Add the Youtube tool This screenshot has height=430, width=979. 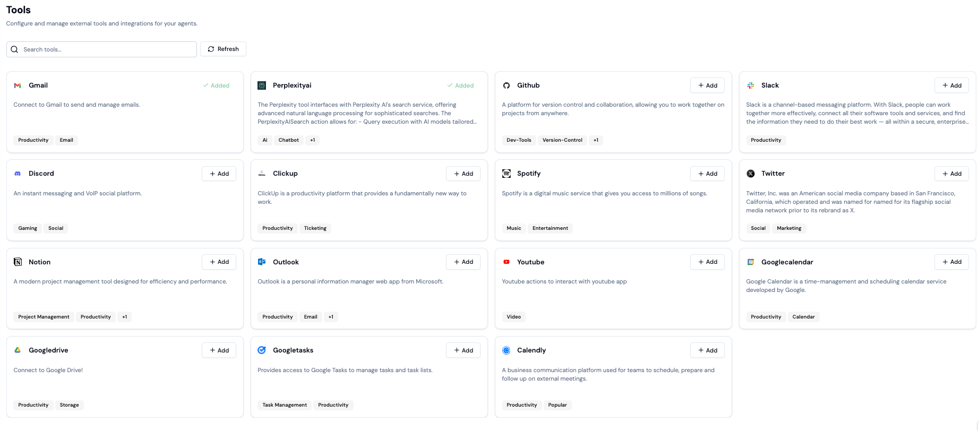[x=707, y=262]
